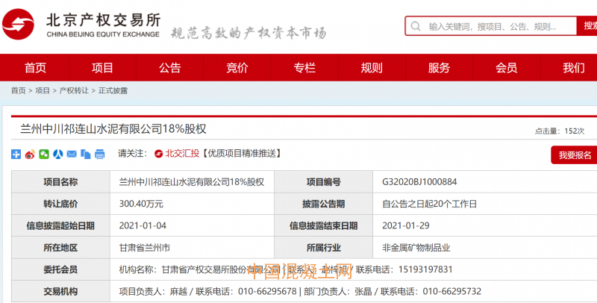Open the 竞价 menu item
Viewport: 597px width, 303px height.
[x=237, y=68]
